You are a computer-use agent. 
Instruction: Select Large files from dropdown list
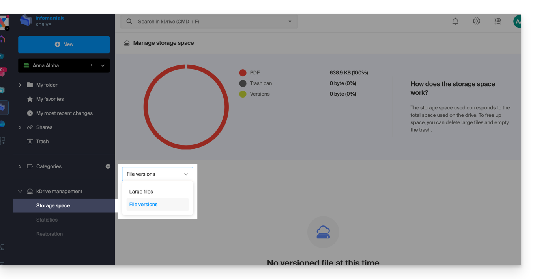pos(141,192)
